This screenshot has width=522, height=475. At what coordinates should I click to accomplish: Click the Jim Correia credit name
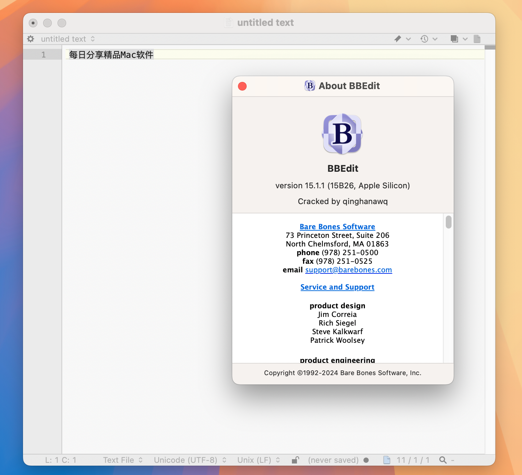[x=337, y=314]
